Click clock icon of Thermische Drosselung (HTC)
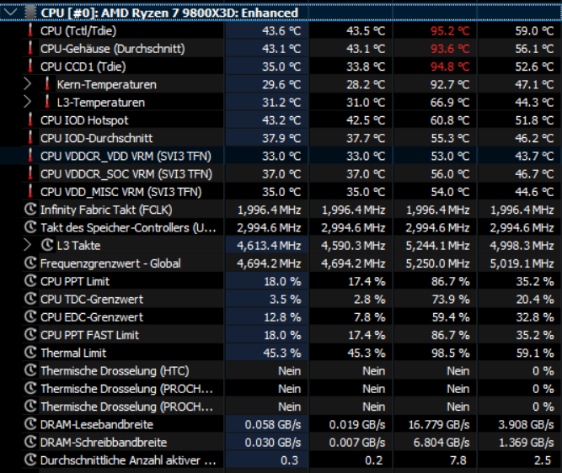The width and height of the screenshot is (562, 473). [30, 370]
